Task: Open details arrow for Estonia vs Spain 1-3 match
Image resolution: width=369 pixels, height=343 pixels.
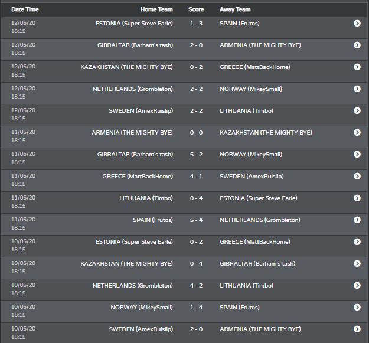Action: coord(357,23)
